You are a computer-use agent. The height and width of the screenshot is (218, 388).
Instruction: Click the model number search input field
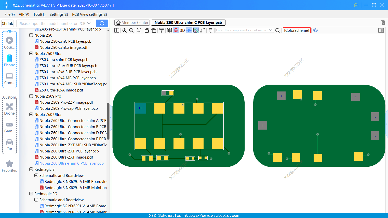52,23
